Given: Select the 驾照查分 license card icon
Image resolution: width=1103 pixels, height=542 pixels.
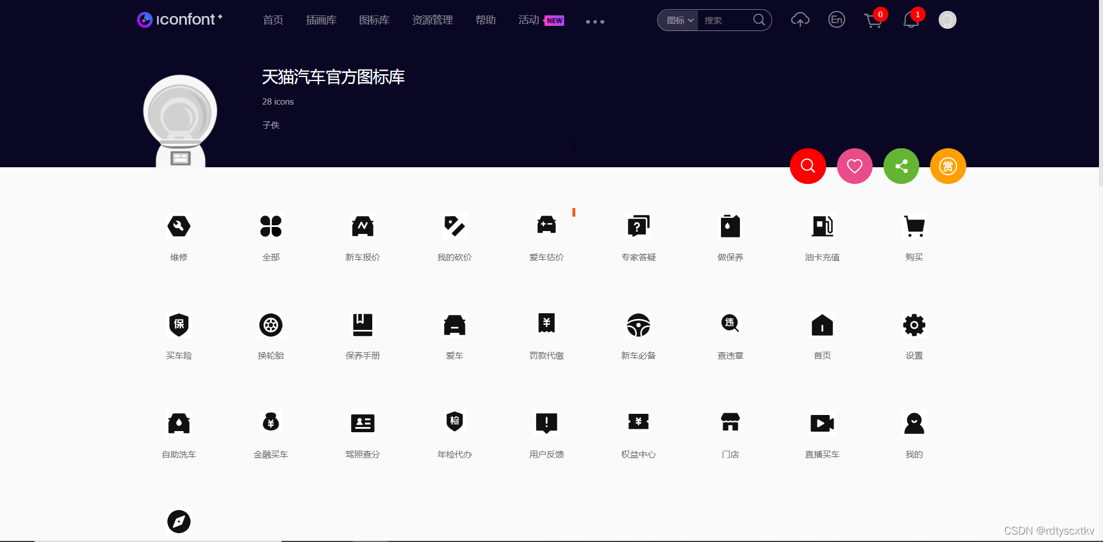Looking at the screenshot, I should 362,423.
